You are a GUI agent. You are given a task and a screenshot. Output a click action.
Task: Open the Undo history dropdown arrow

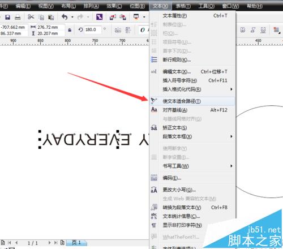[72, 17]
